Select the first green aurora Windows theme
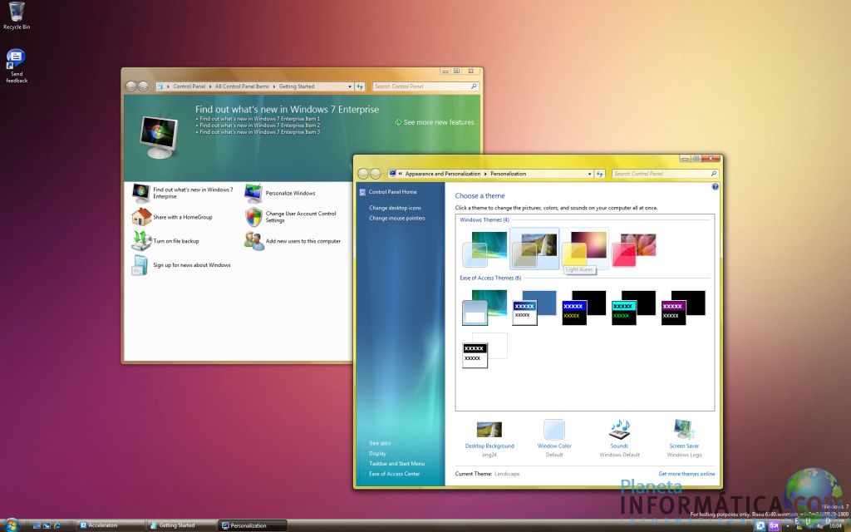This screenshot has width=851, height=532. [x=485, y=249]
